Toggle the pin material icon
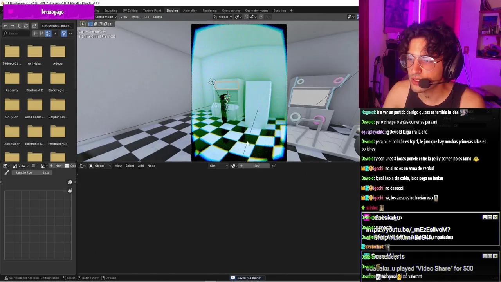This screenshot has height=282, width=501. 274,166
